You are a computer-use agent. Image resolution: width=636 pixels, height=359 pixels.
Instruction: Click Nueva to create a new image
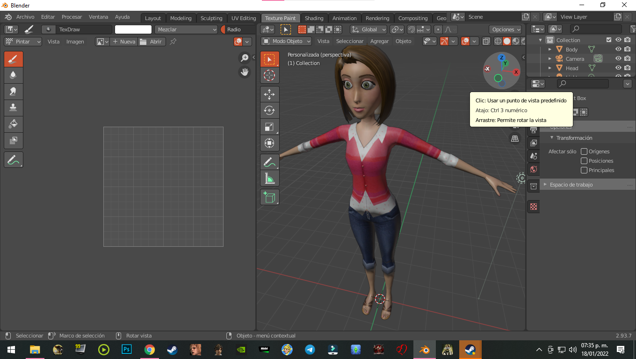123,42
